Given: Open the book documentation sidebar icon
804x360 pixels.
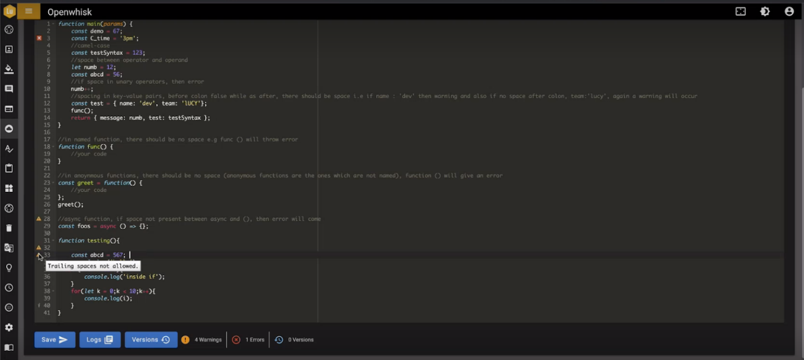Looking at the screenshot, I should (x=9, y=347).
